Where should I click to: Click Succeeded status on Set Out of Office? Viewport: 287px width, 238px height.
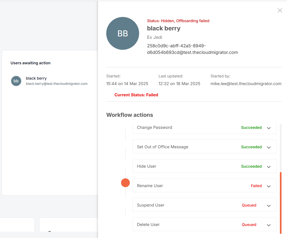pyautogui.click(x=251, y=147)
